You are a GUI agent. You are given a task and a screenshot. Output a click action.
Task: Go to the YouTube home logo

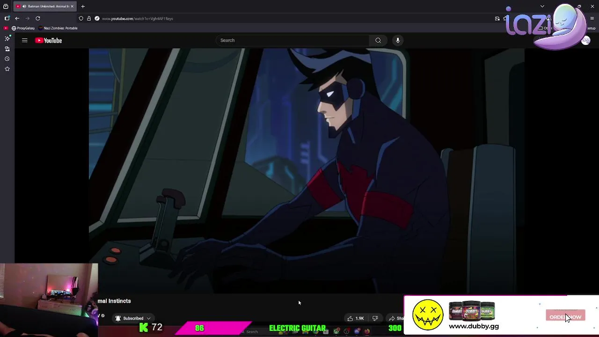point(48,40)
